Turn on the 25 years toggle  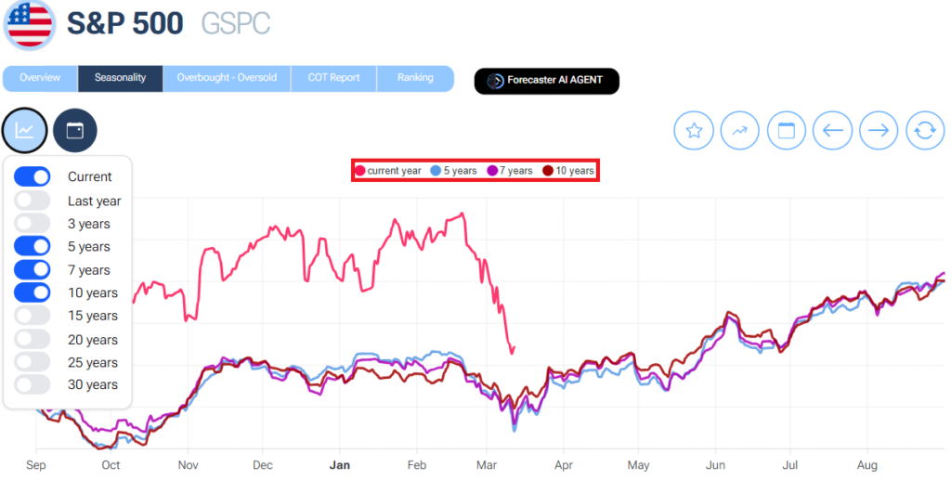(33, 362)
